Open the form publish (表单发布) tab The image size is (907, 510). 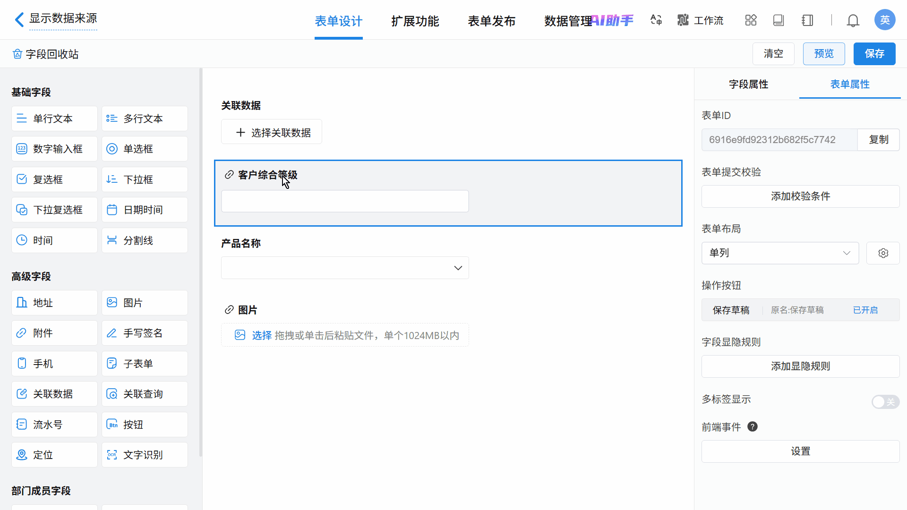(491, 21)
